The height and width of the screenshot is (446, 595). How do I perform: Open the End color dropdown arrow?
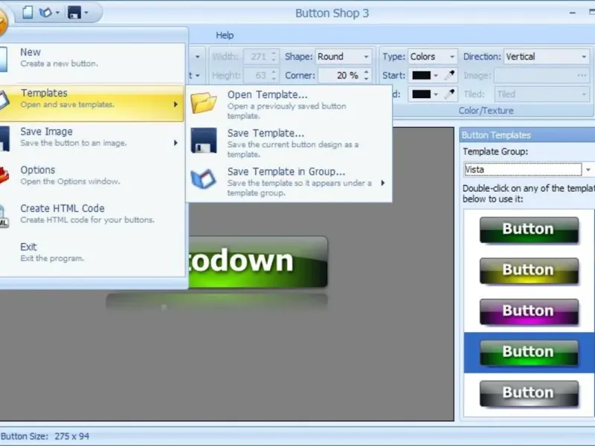click(x=436, y=94)
